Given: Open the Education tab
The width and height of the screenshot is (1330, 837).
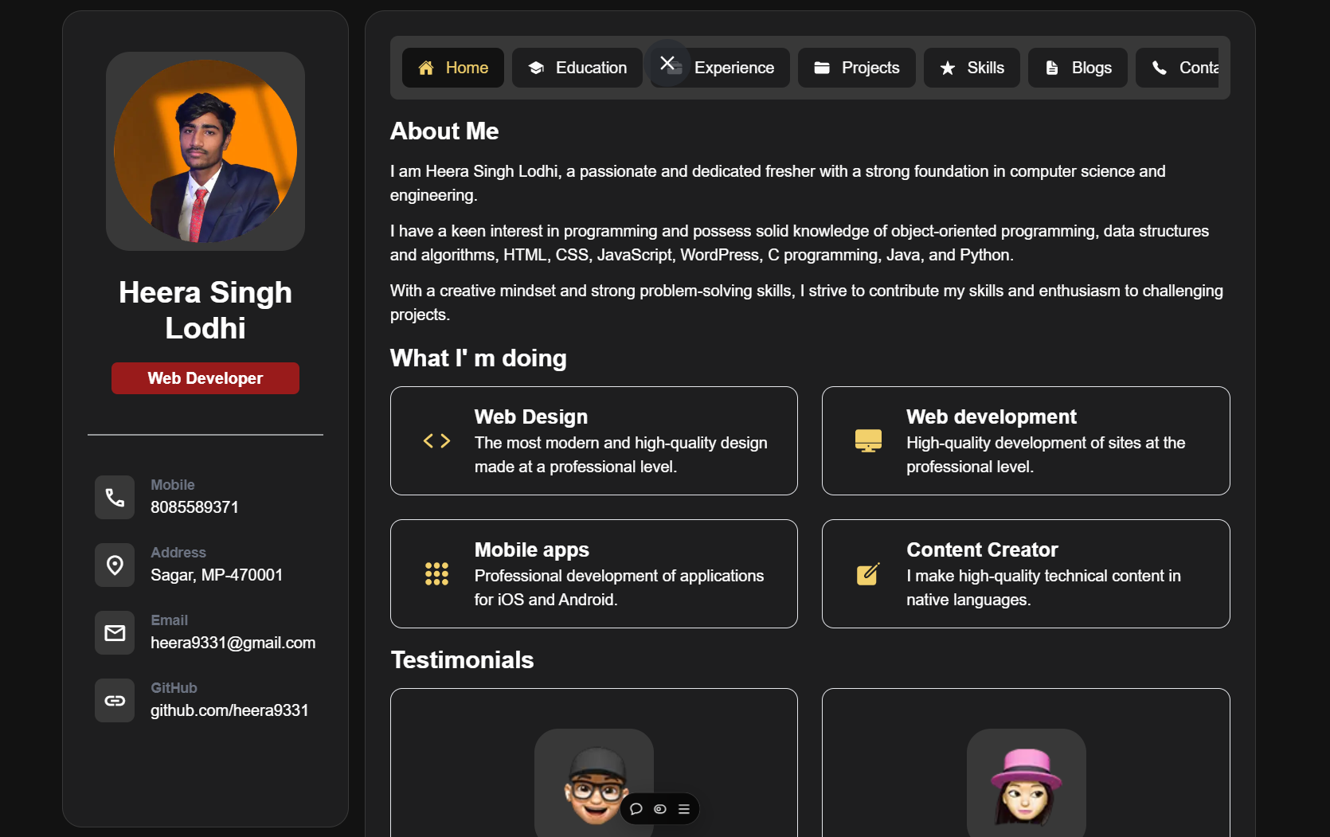Looking at the screenshot, I should tap(577, 68).
